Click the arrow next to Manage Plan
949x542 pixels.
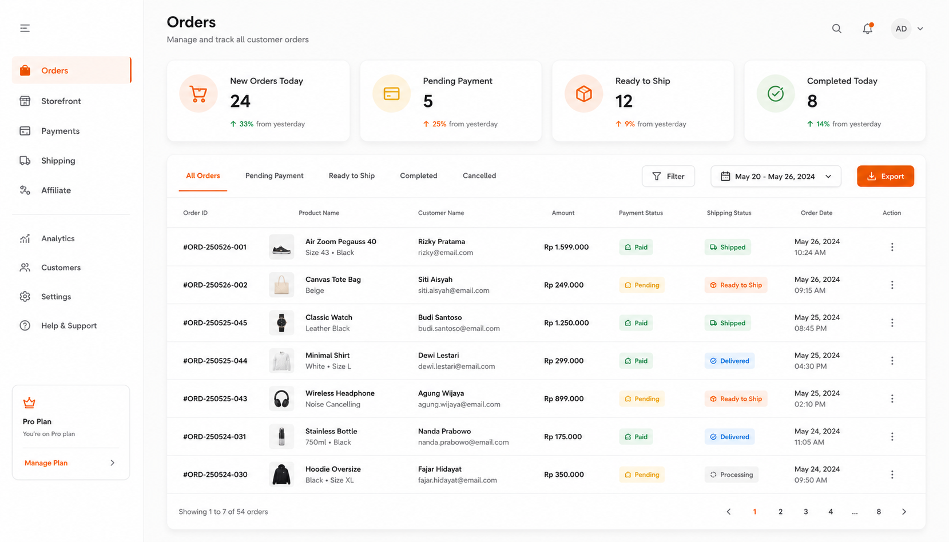[112, 463]
